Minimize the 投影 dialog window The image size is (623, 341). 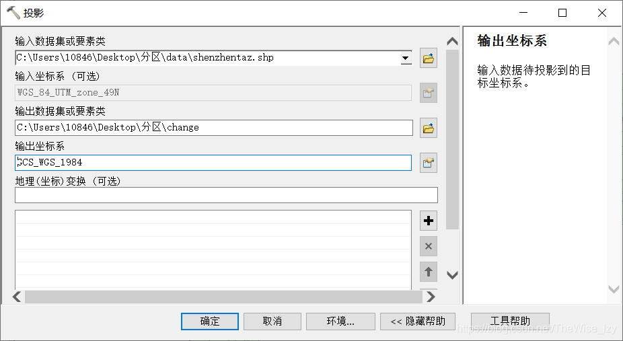click(523, 13)
